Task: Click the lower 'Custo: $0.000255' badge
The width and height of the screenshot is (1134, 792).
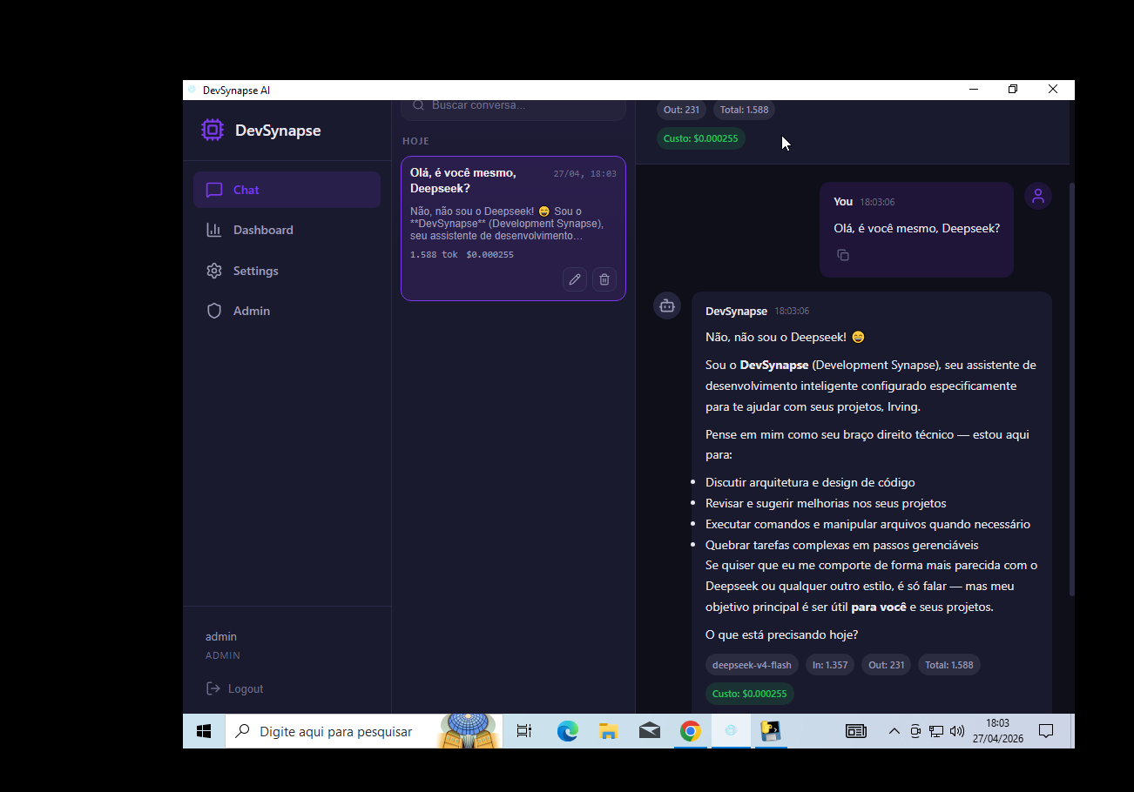Action: 750,694
